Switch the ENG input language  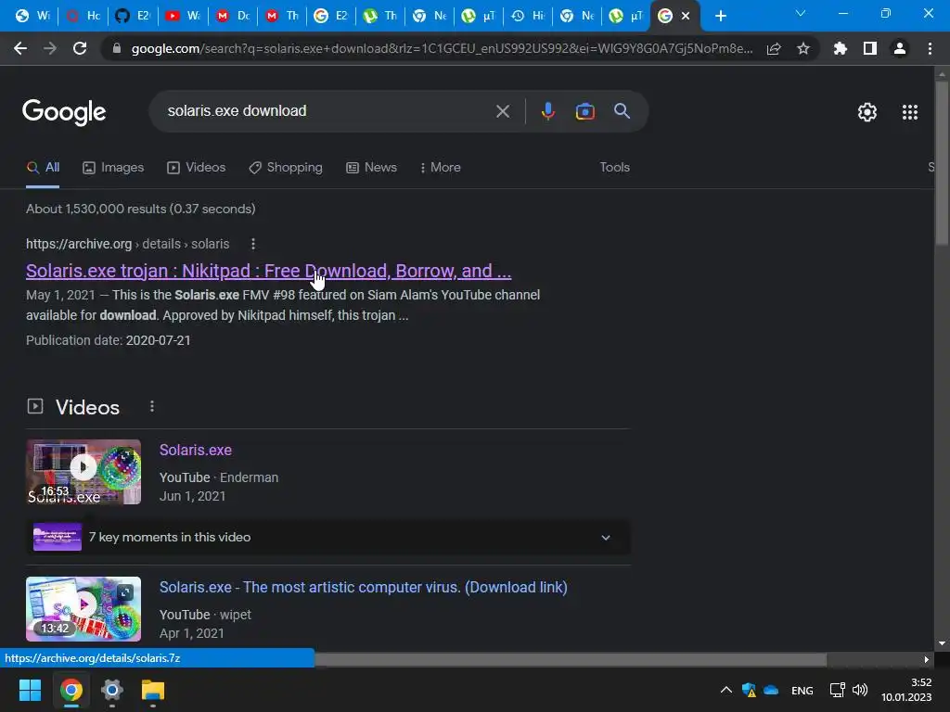point(802,690)
